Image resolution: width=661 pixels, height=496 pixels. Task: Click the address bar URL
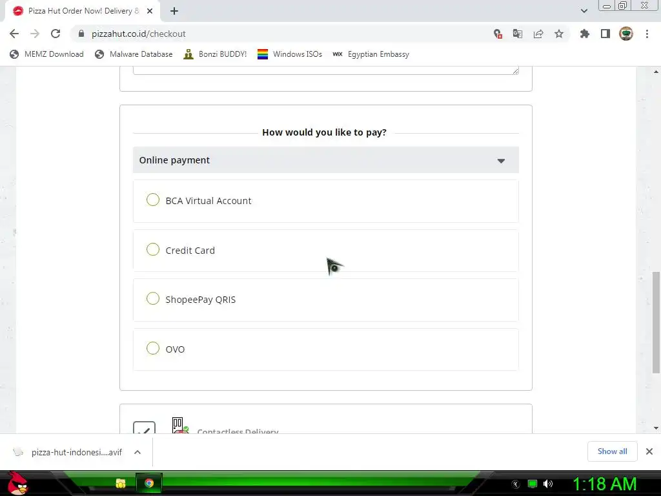[139, 34]
